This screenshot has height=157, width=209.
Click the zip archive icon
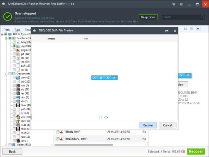[x=18, y=89]
